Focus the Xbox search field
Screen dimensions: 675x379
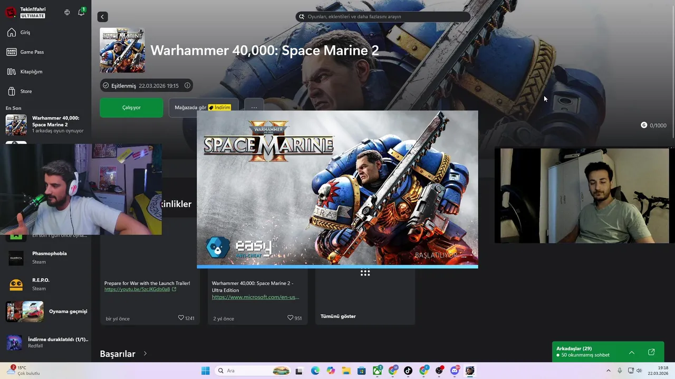click(x=383, y=16)
